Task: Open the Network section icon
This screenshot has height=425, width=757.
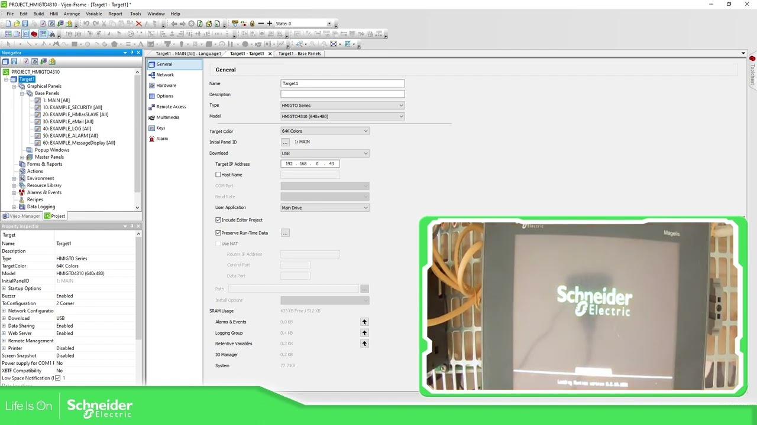Action: click(x=152, y=75)
